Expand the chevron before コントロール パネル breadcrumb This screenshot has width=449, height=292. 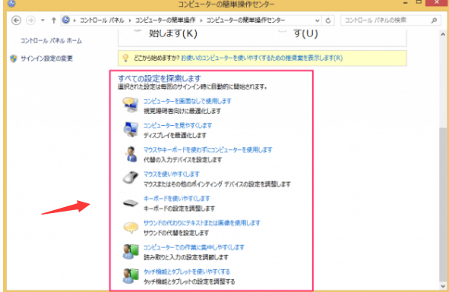(74, 20)
